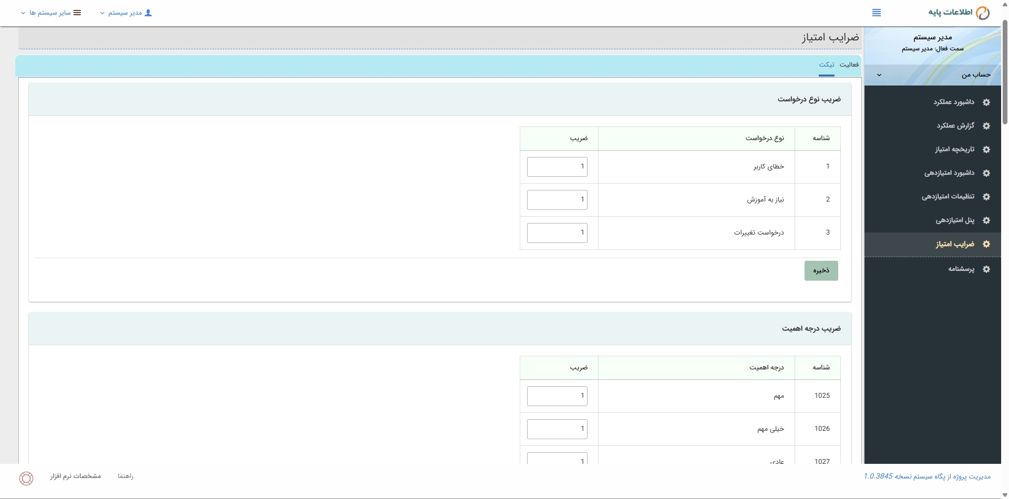Viewport: 1009px width, 499px height.
Task: Click the page's vertical scrollbar thumb
Action: click(1005, 73)
